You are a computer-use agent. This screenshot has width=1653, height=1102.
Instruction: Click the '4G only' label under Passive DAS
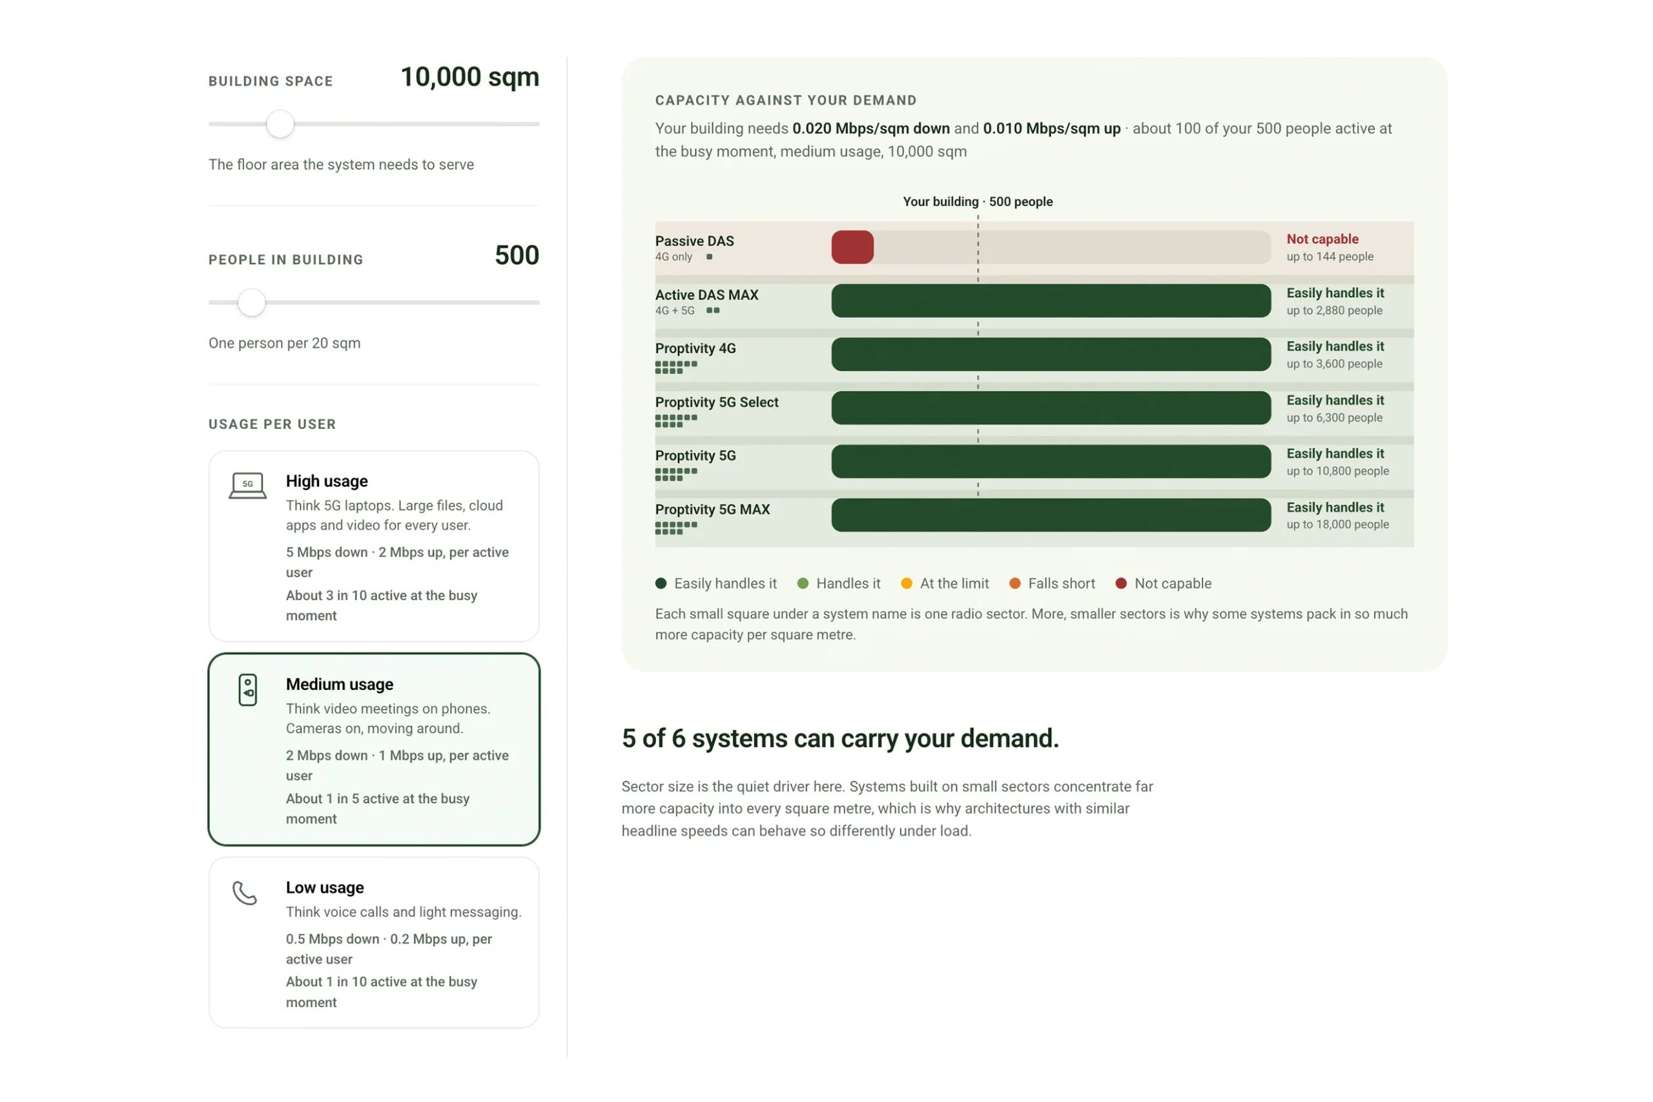(673, 256)
